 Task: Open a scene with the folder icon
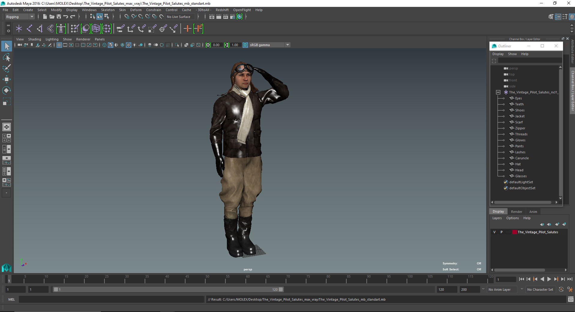click(x=52, y=17)
